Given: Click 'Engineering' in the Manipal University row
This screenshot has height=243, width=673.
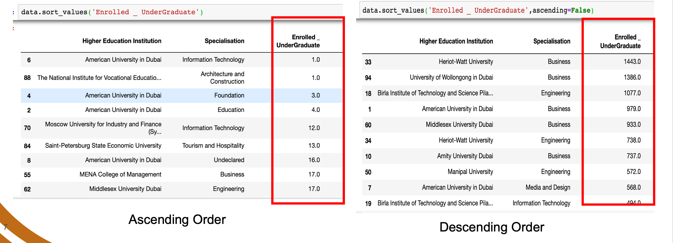Looking at the screenshot, I should click(x=556, y=172).
